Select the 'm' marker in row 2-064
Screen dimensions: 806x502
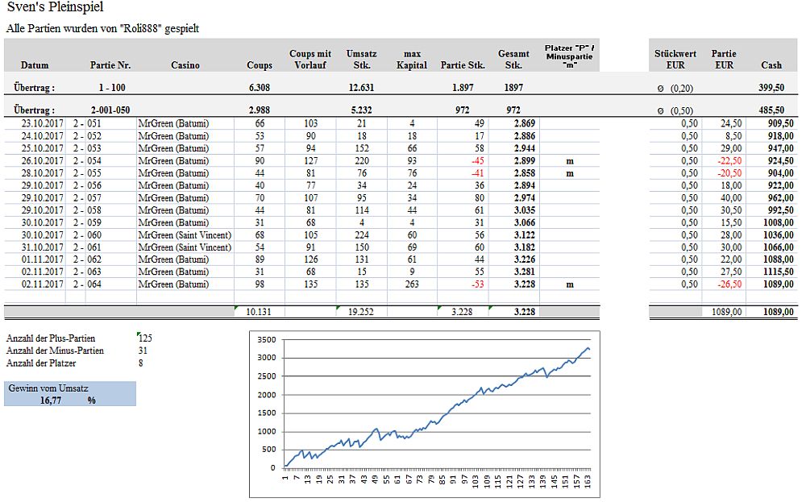click(x=570, y=285)
